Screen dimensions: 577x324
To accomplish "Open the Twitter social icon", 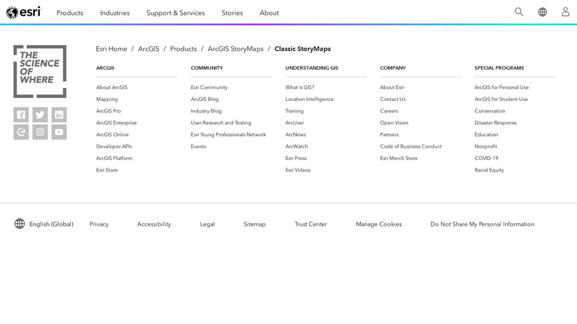I will point(40,115).
